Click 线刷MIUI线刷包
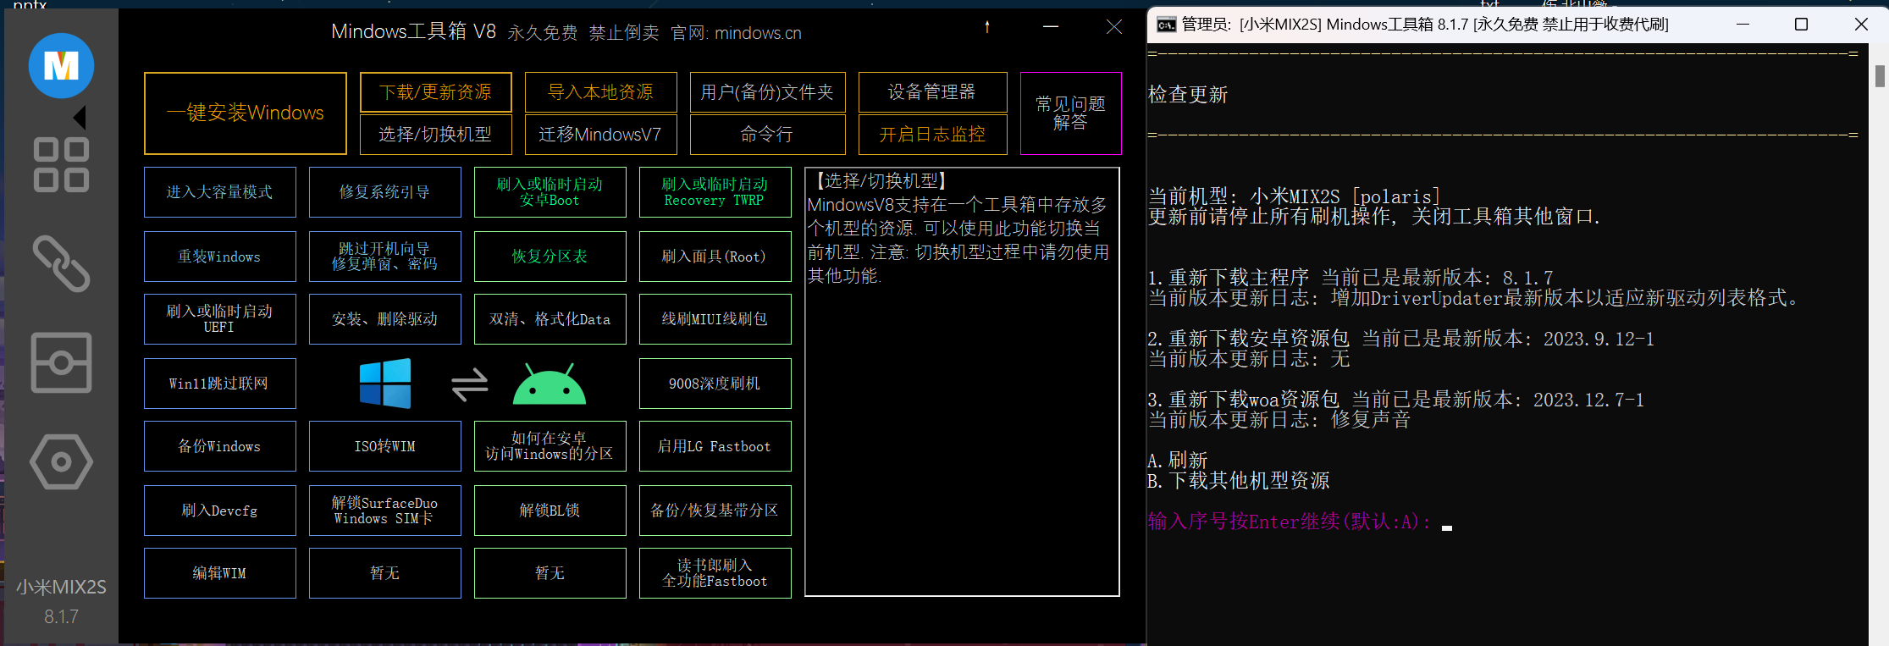Screen dimensions: 1889x646 click(x=715, y=319)
